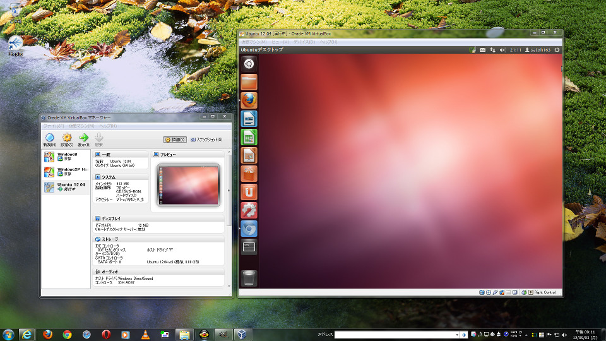
Task: Open Devices (デバイス) menu in Ubuntu VM window
Action: 304,42
